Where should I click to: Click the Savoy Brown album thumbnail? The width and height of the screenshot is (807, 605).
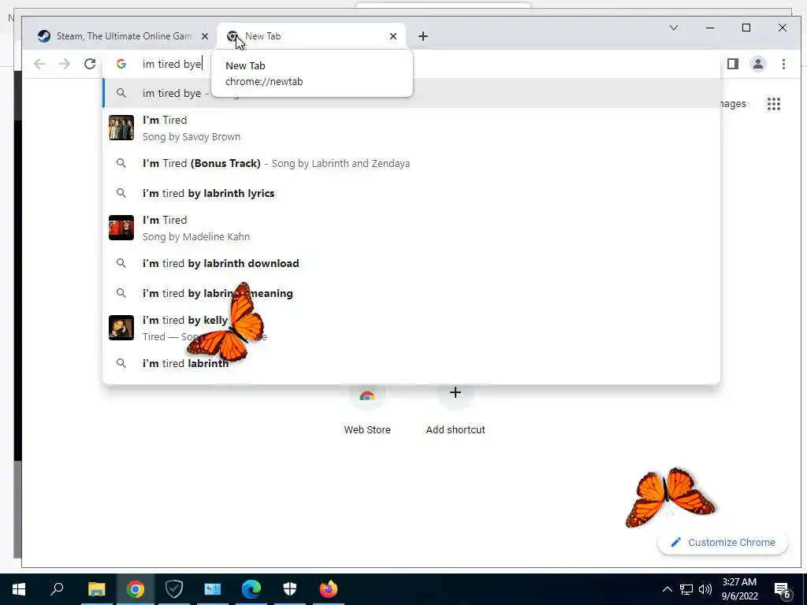(x=121, y=128)
